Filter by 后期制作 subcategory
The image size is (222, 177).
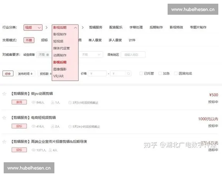point(156,27)
